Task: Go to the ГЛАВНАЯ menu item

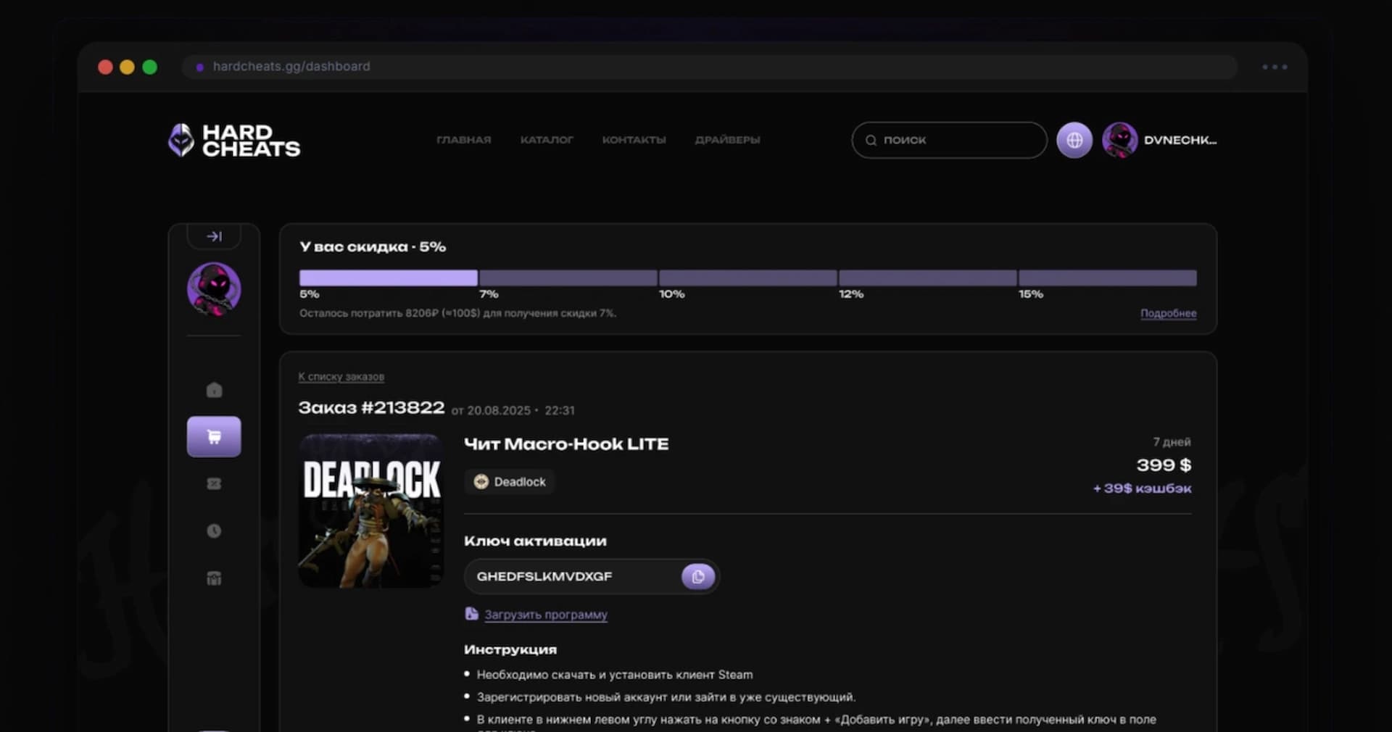Action: point(464,140)
